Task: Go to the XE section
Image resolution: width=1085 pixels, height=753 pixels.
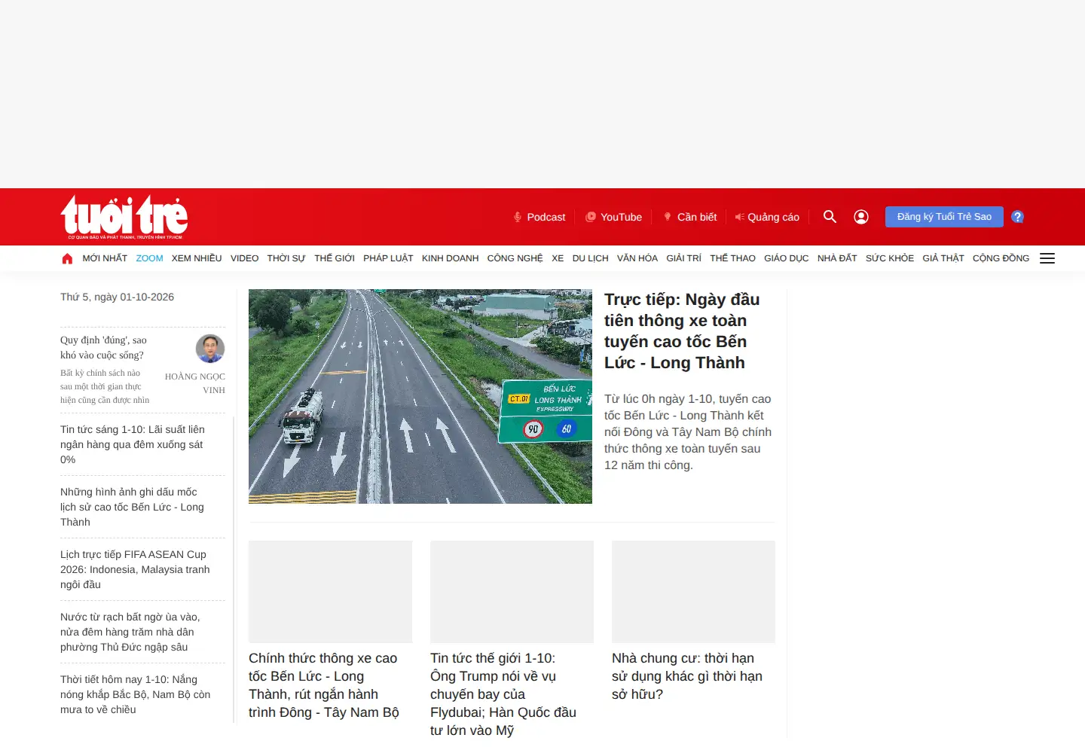Action: click(558, 258)
